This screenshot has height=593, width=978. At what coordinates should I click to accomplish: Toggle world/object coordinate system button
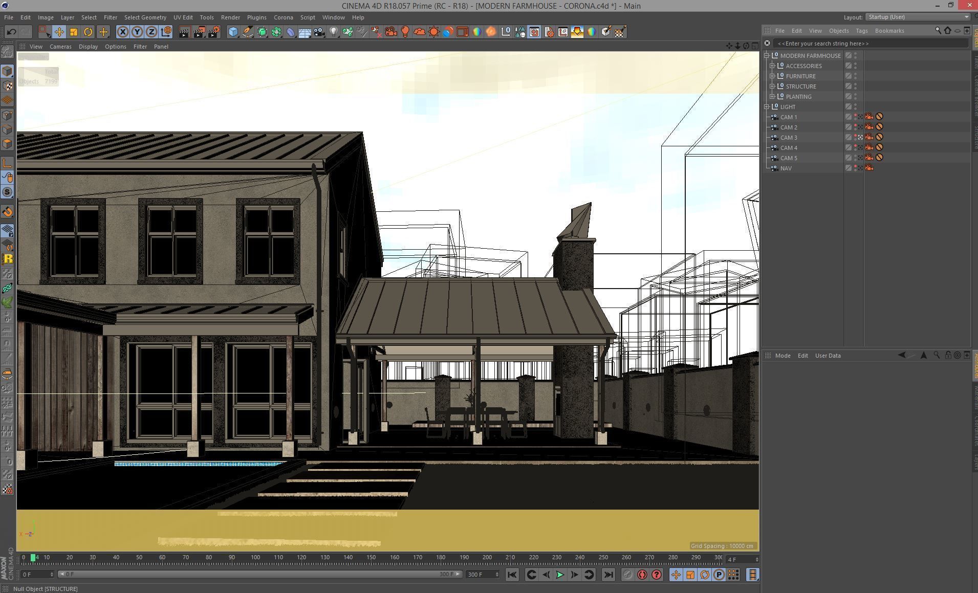pyautogui.click(x=166, y=32)
